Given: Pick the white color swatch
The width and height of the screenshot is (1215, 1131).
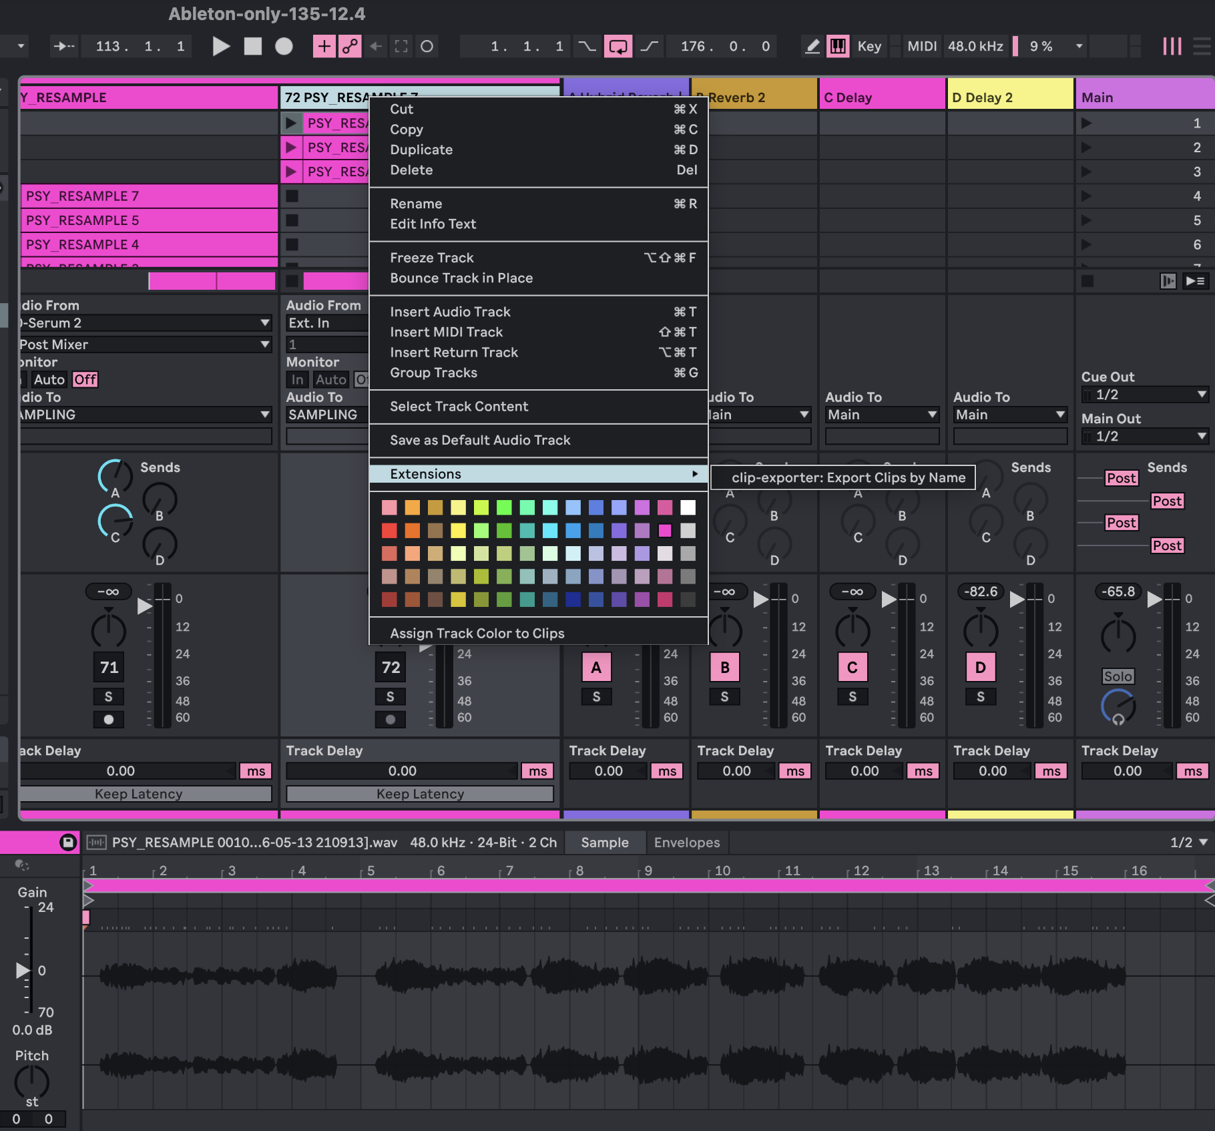Looking at the screenshot, I should pos(688,507).
